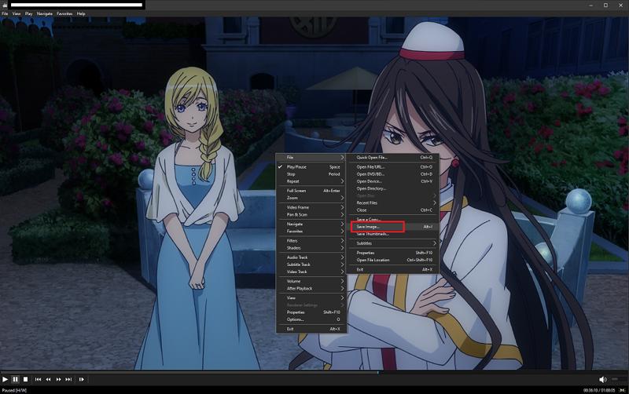This screenshot has width=629, height=394.
Task: Choose Open File Location in File submenu
Action: point(392,261)
